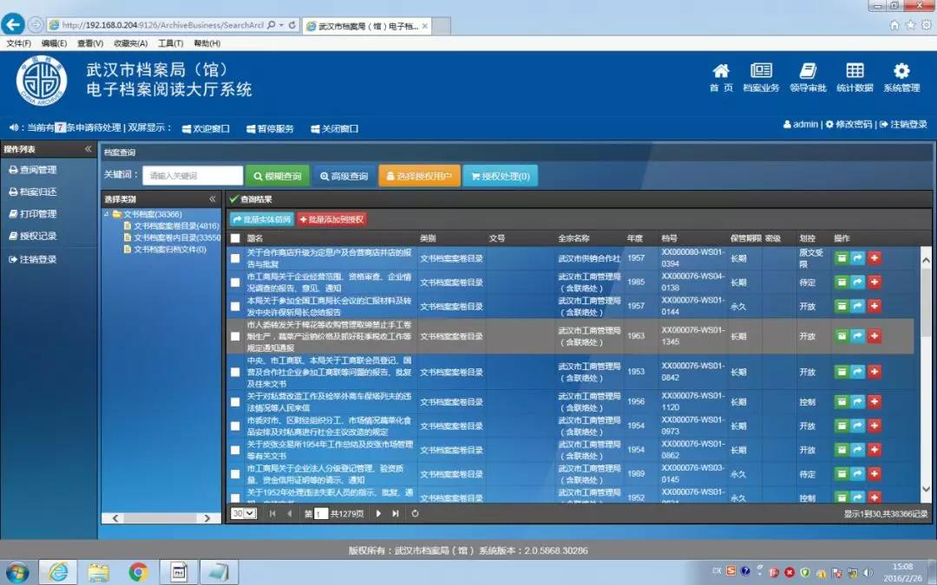Click blue share arrow in the 1963 row

(857, 336)
